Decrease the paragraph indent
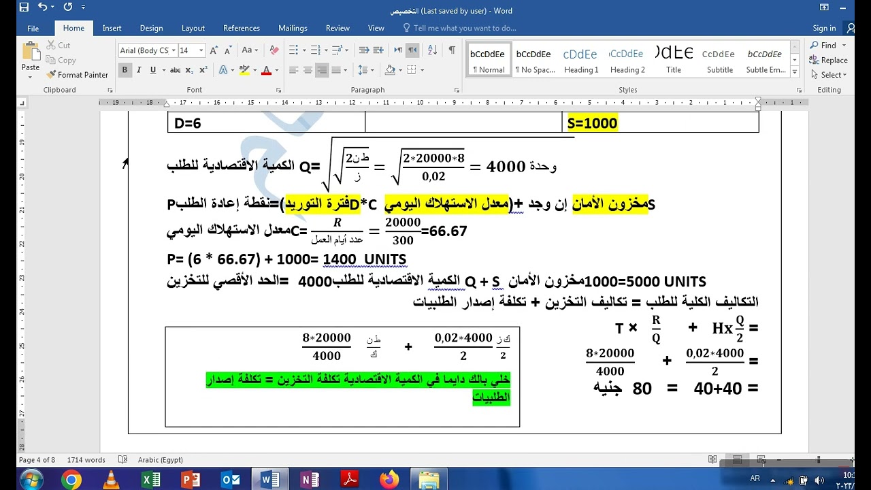This screenshot has height=490, width=871. click(x=364, y=50)
